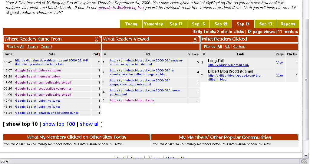The image size is (310, 164).
Task: Open Google Search: itunes vs unbox link
Action: pos(38,77)
